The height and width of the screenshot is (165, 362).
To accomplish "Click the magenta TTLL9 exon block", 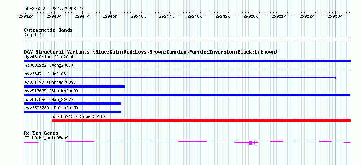I will coord(251,143).
